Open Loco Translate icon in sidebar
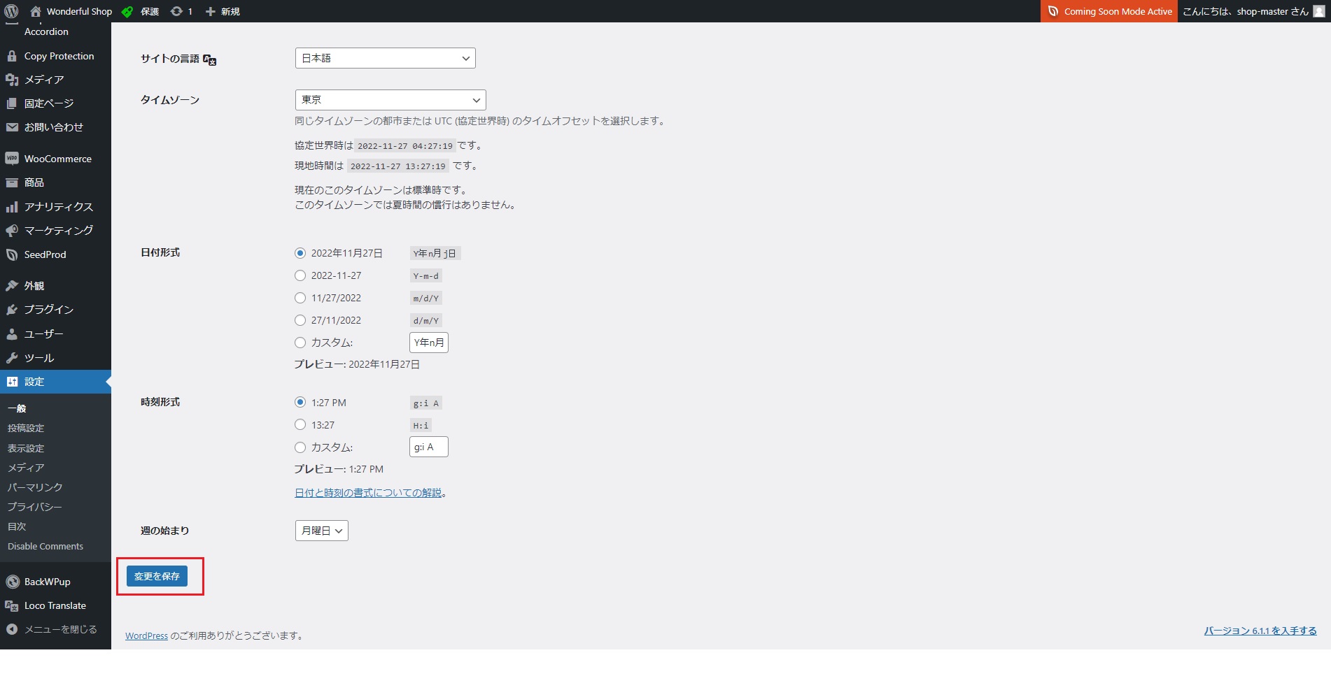This screenshot has width=1331, height=683. coord(12,606)
